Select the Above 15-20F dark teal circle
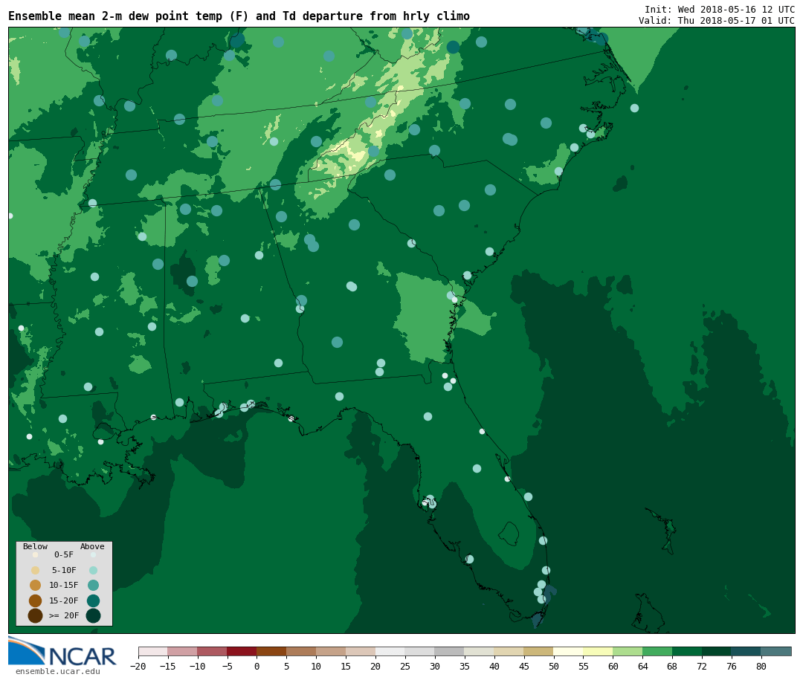Screen dimensions: 803x680 coord(93,600)
